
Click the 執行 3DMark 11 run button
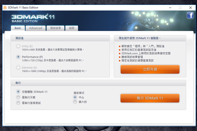point(150,98)
